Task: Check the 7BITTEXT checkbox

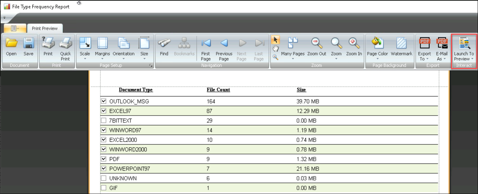Action: coord(104,120)
